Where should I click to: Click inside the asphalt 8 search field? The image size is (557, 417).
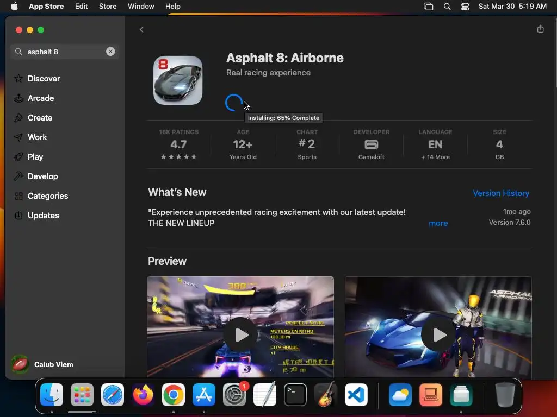point(64,52)
